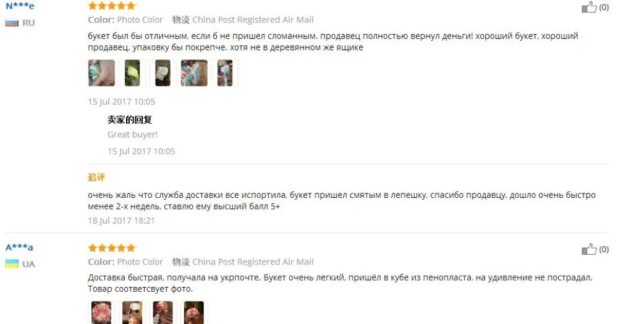
Task: Click the five-star rating of A***a's review
Action: coord(112,248)
